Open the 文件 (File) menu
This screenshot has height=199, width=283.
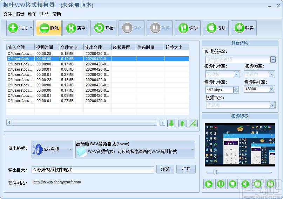coord(7,14)
